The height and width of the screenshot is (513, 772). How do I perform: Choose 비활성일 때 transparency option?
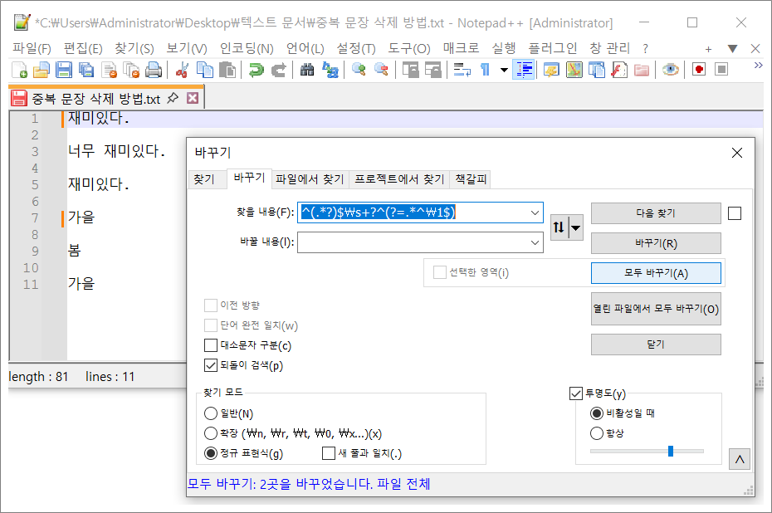(597, 413)
